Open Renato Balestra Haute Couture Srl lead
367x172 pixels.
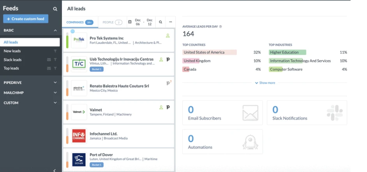119,88
